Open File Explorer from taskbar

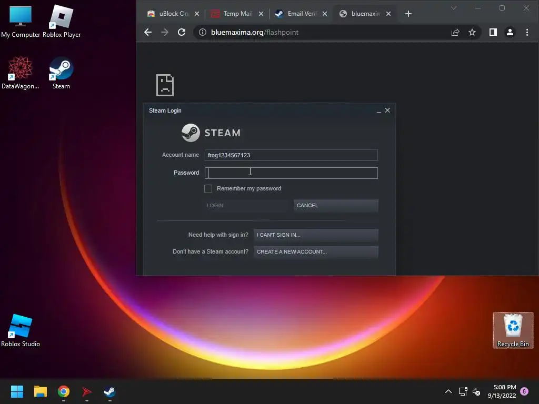click(40, 391)
